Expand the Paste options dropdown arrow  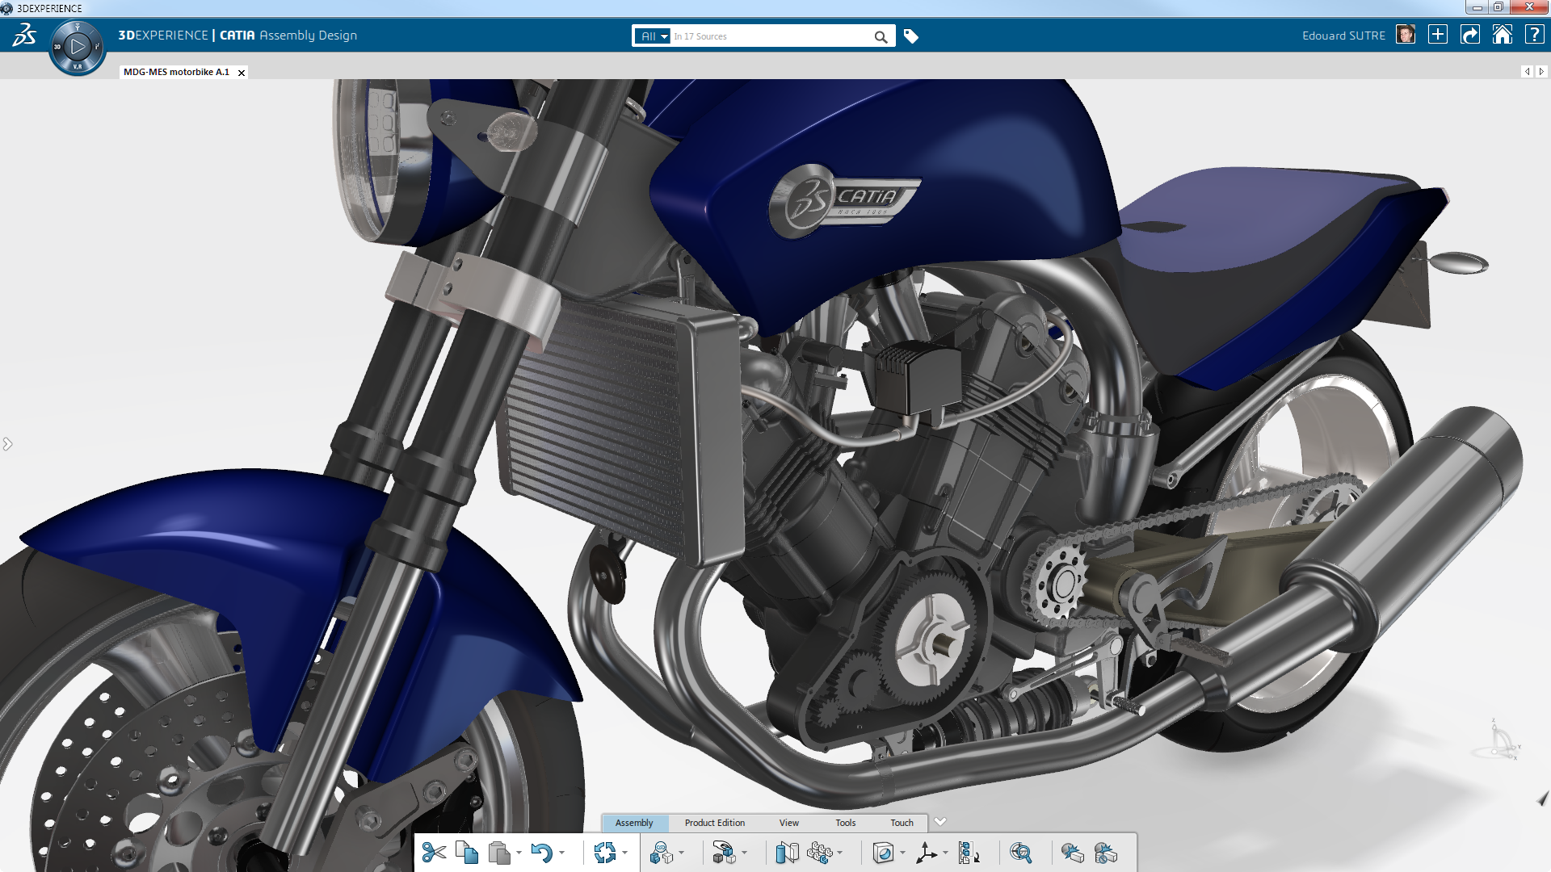(519, 853)
